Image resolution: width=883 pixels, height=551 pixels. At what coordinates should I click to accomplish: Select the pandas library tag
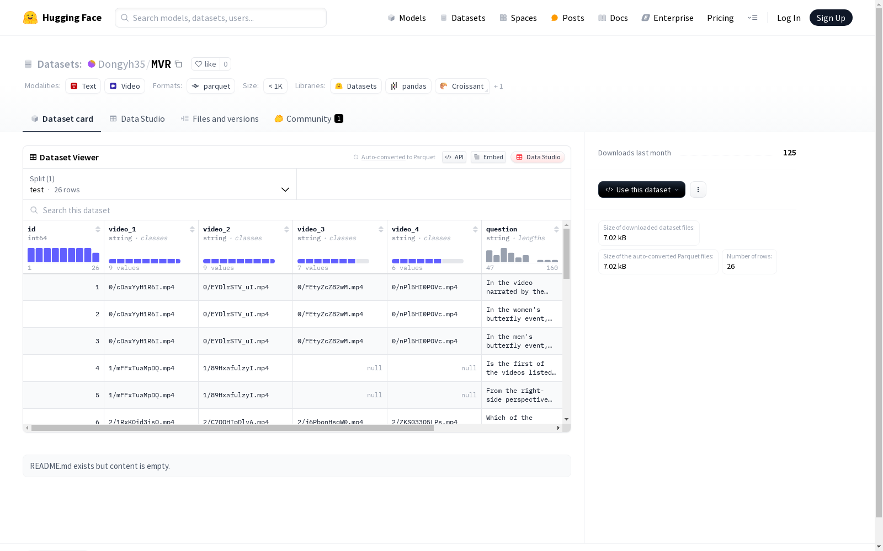click(408, 86)
